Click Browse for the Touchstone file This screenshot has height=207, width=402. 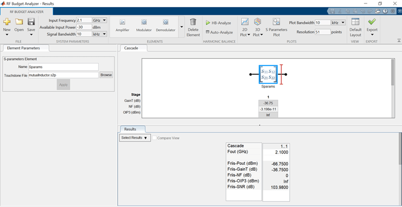[x=106, y=75]
